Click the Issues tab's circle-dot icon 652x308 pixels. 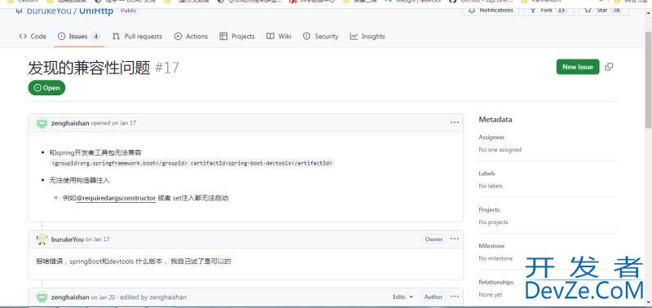coord(62,37)
